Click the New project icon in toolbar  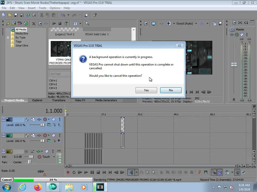coord(4,15)
